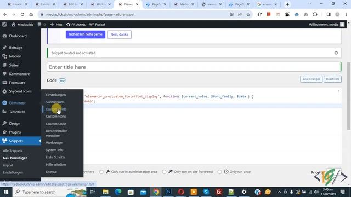Open Neu hinzufügen snippet link
This screenshot has width=351, height=197.
[15, 158]
